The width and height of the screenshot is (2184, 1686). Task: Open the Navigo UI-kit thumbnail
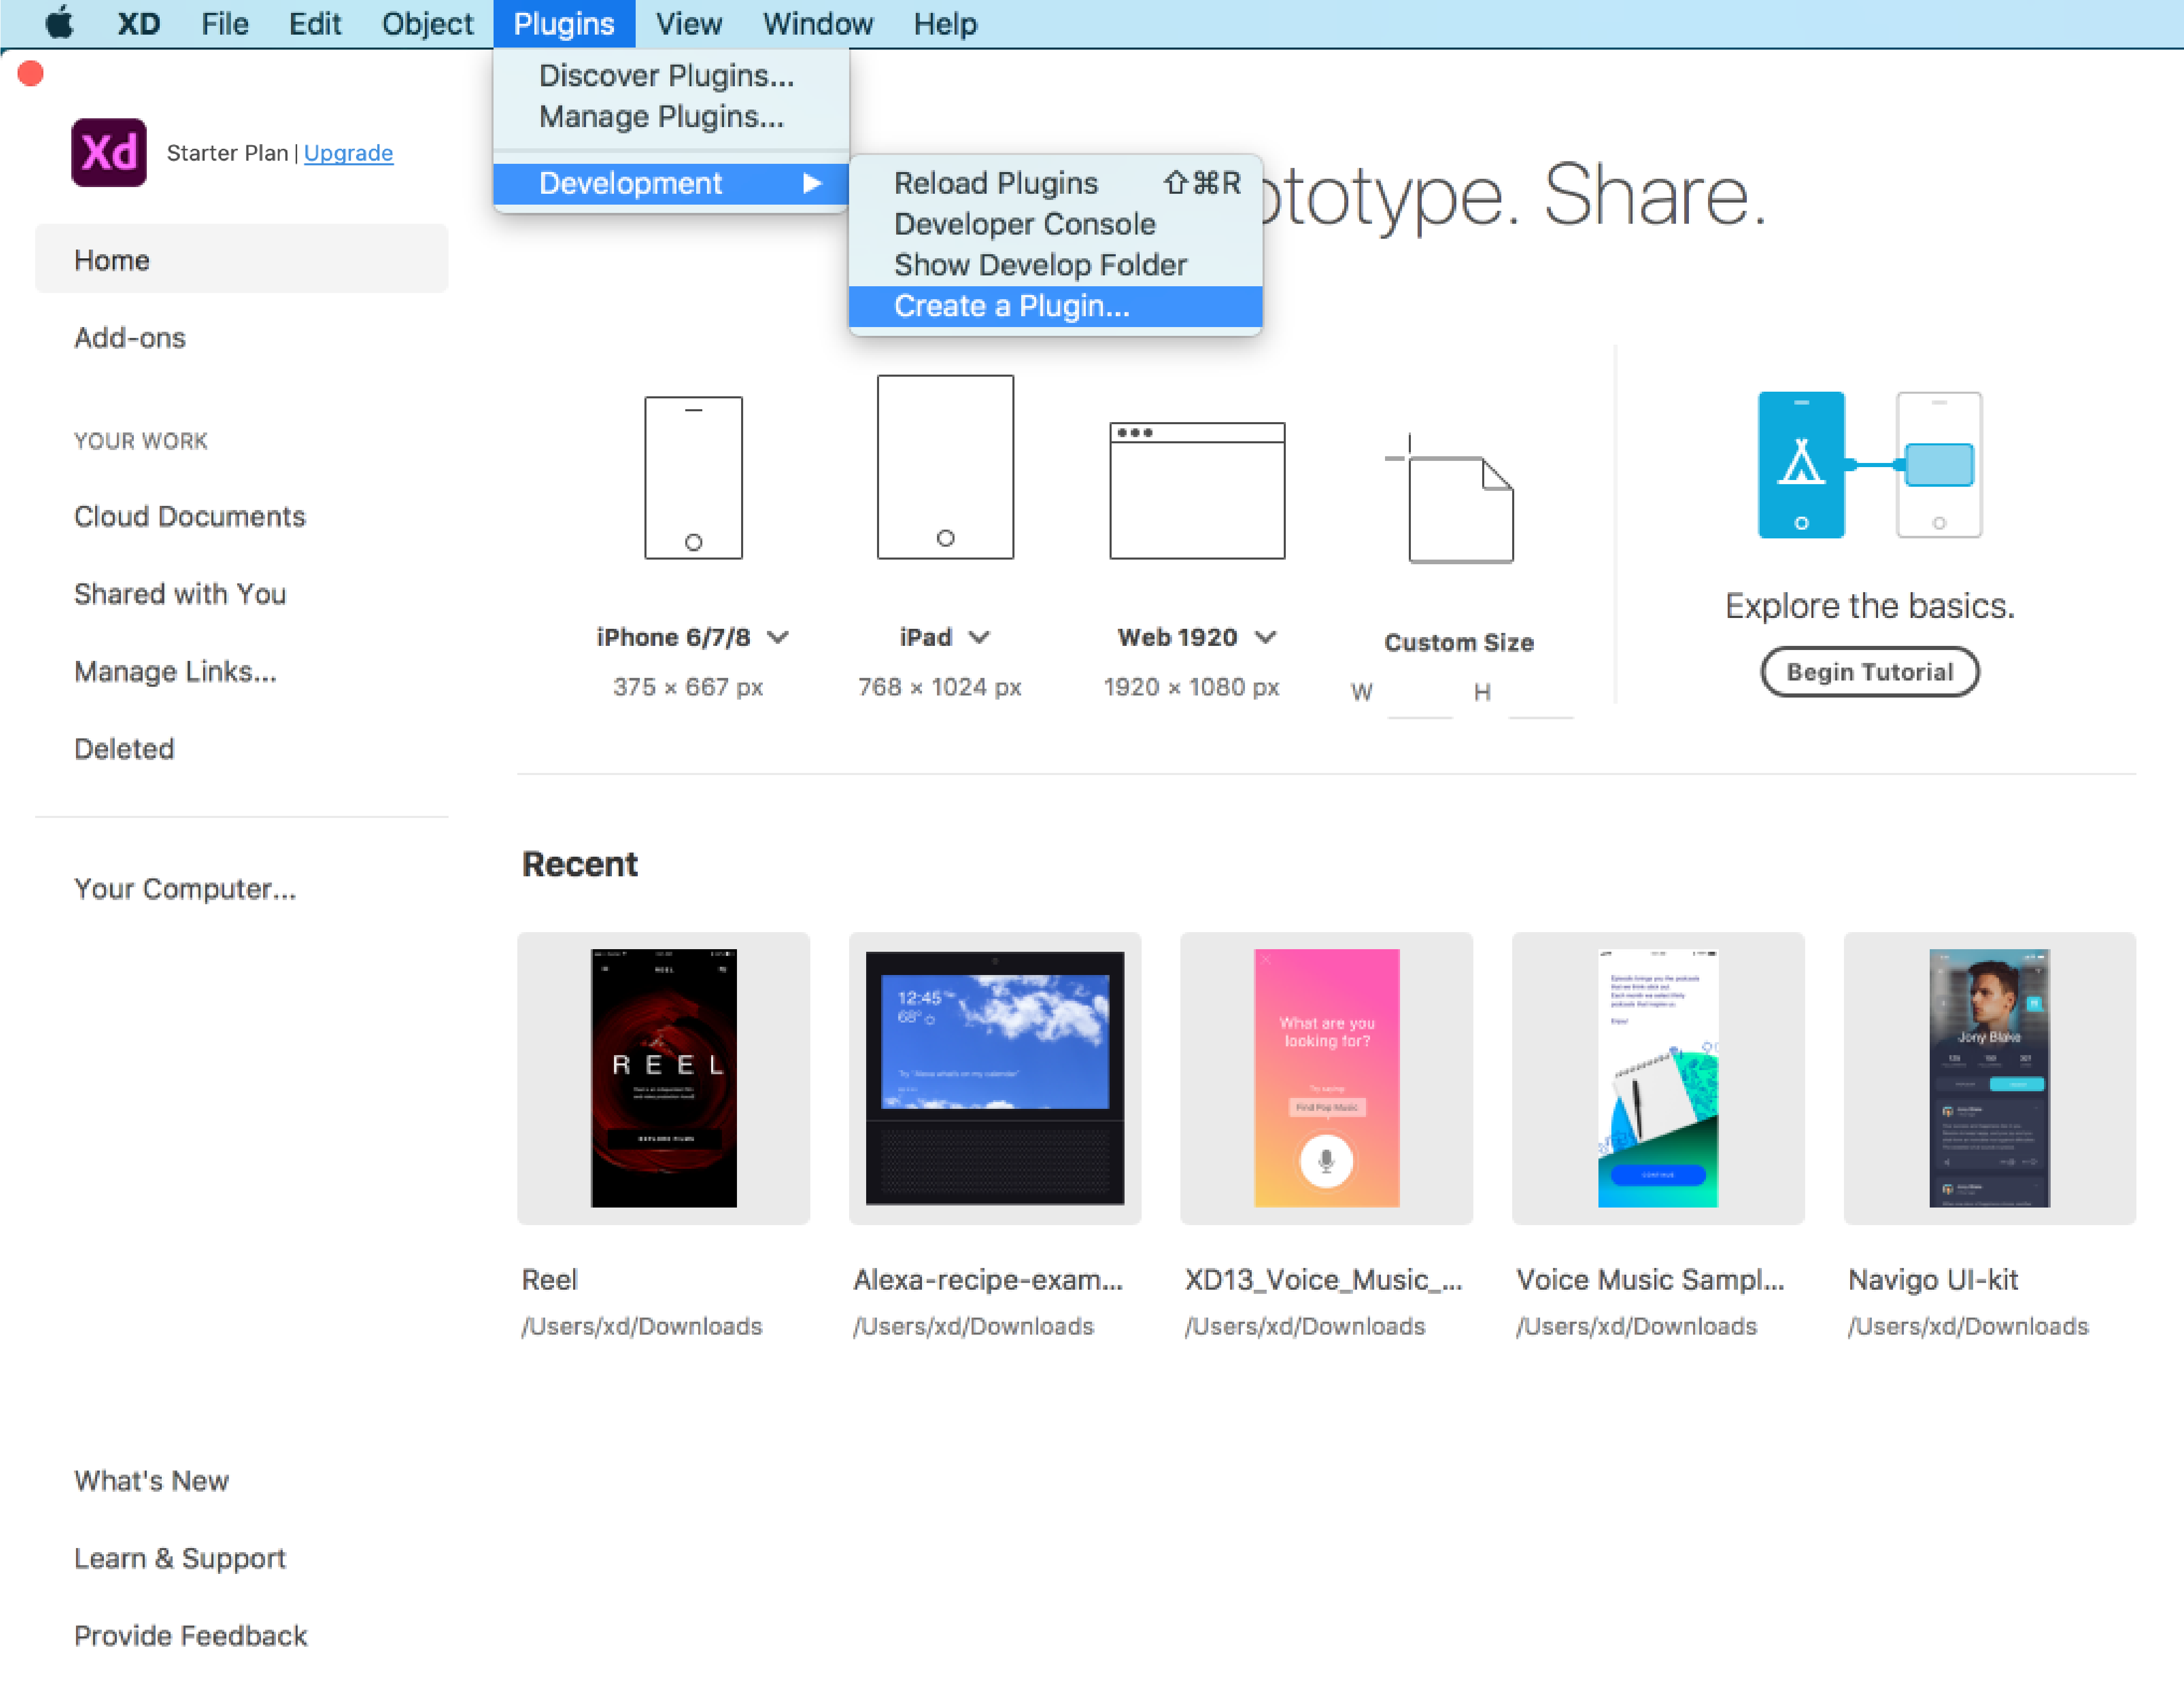coord(1990,1078)
